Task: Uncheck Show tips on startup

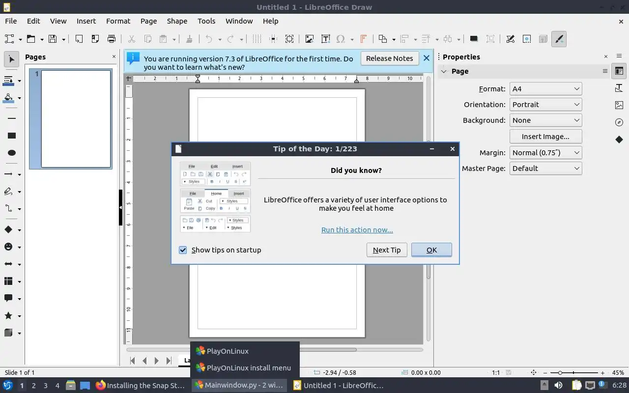Action: click(x=183, y=250)
